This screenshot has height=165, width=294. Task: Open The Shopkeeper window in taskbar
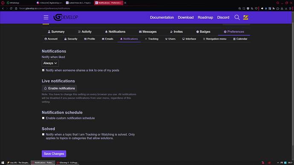(x=18, y=162)
